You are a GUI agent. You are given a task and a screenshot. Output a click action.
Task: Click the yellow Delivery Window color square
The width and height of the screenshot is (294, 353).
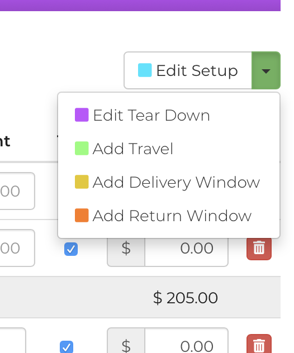[82, 182]
